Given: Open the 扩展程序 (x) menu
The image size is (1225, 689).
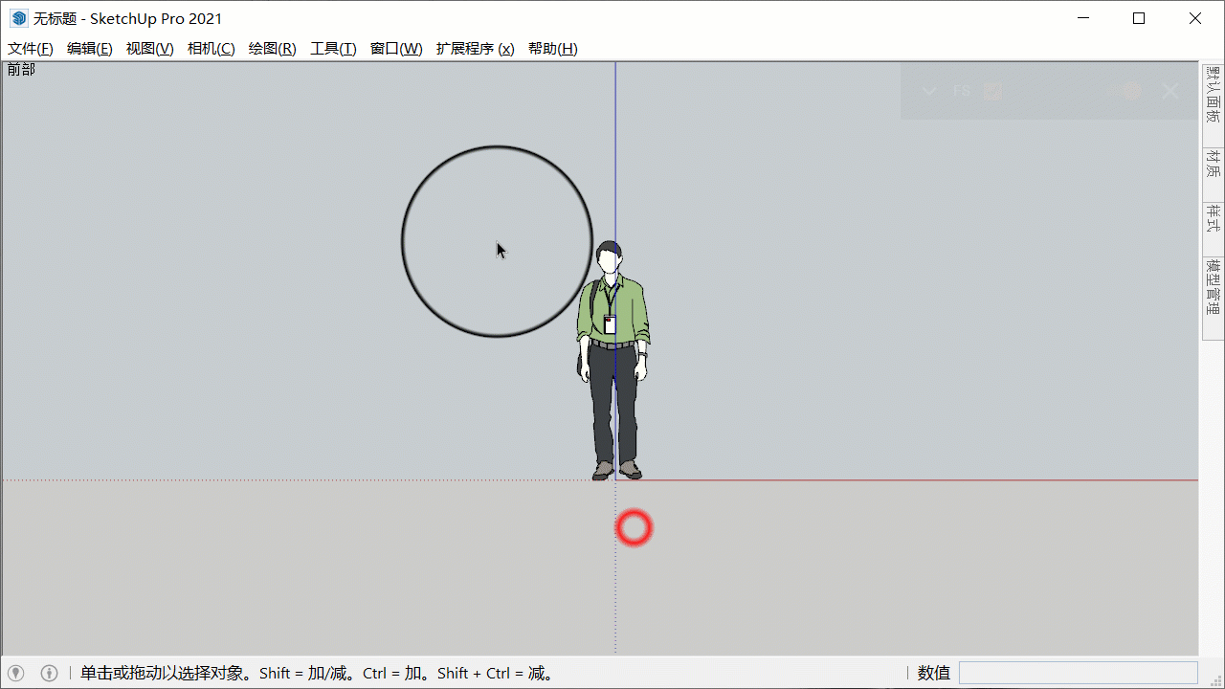Looking at the screenshot, I should [475, 49].
